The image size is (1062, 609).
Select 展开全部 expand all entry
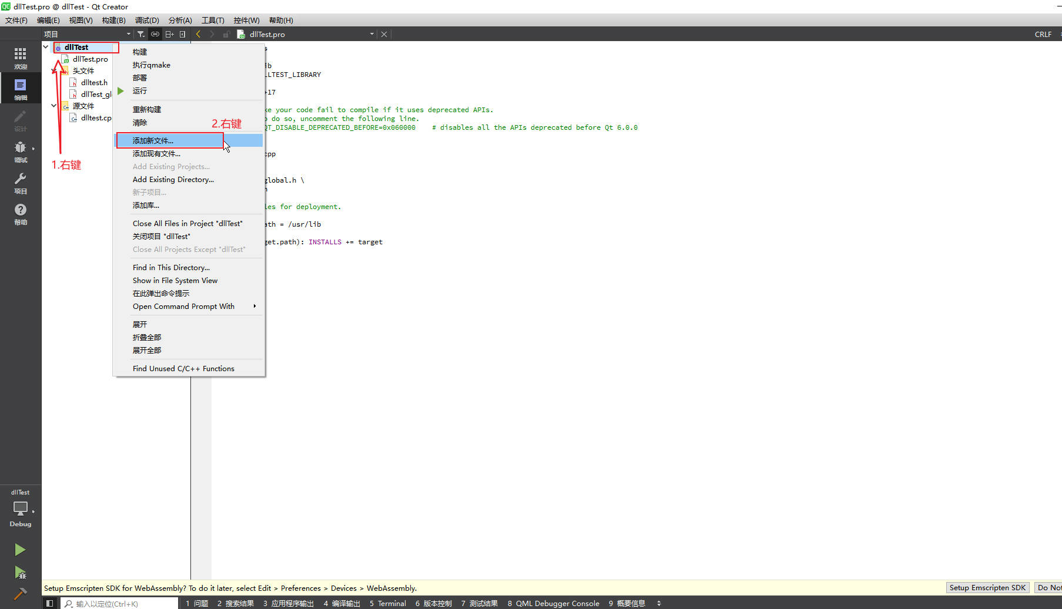pos(188,350)
